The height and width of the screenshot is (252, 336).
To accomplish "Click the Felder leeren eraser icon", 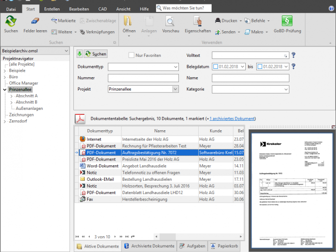I will click(x=35, y=21).
